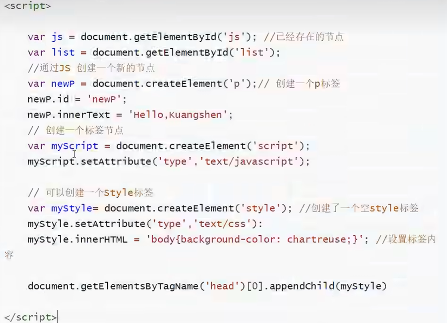This screenshot has width=447, height=323.
Task: Click 'newP.innerText' property
Action: pyautogui.click(x=69, y=115)
